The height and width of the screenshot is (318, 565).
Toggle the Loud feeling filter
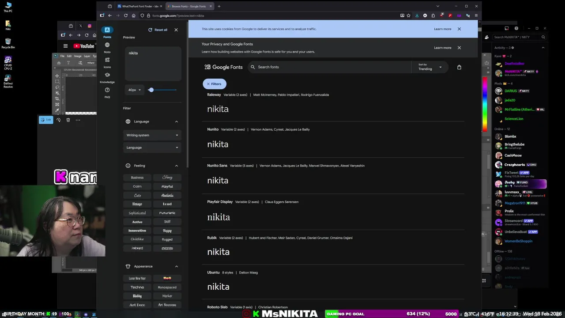167,204
